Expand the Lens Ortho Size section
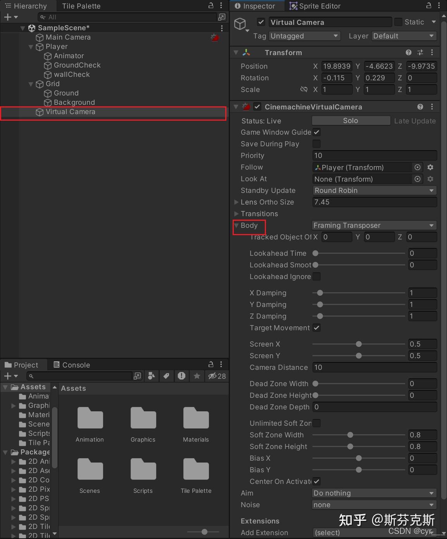447x539 pixels. coord(236,202)
